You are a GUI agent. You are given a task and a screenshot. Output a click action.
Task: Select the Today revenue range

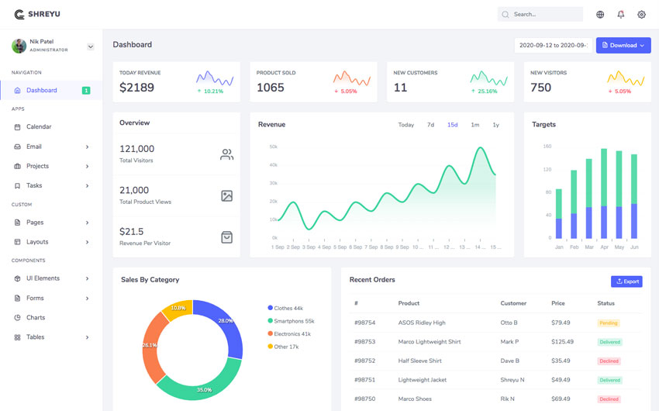tap(406, 125)
